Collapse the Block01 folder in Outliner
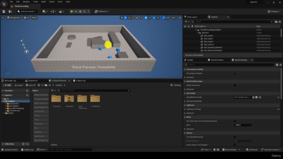The image size is (283, 159). pyautogui.click(x=198, y=33)
